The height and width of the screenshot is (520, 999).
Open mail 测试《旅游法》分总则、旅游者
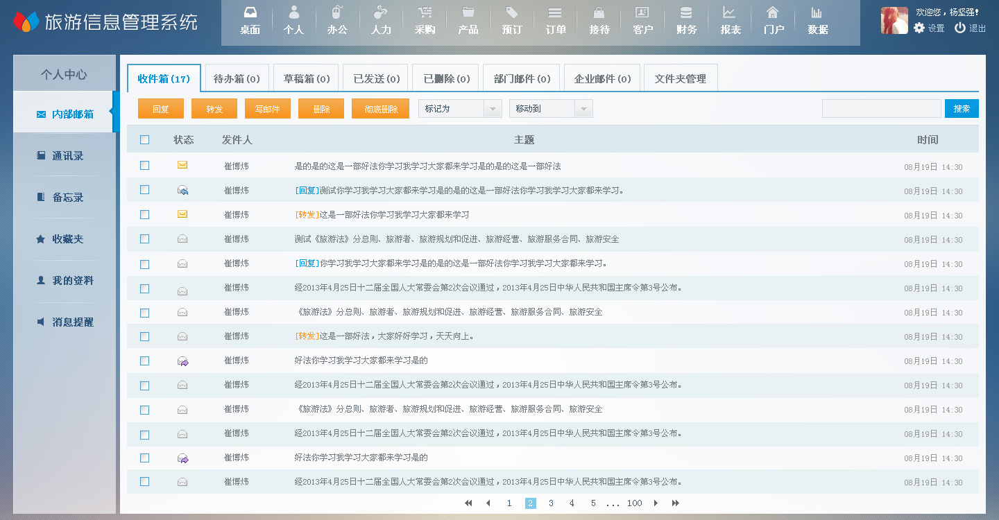[456, 239]
